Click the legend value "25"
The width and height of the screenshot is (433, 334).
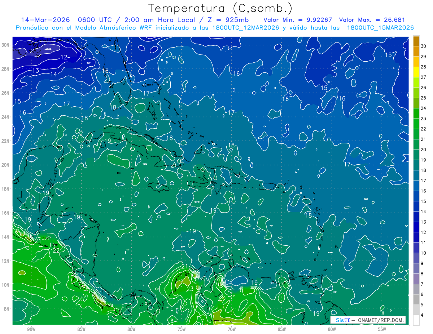pos(424,98)
